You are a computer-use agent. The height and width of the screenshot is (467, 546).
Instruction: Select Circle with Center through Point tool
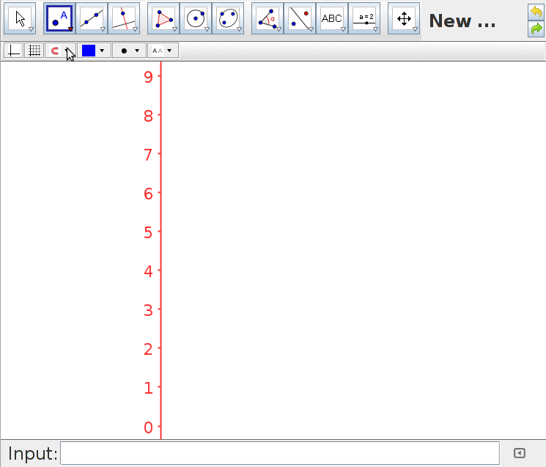point(195,19)
